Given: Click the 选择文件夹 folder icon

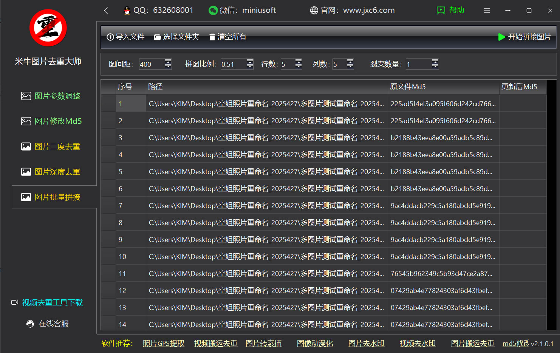Looking at the screenshot, I should (x=157, y=37).
